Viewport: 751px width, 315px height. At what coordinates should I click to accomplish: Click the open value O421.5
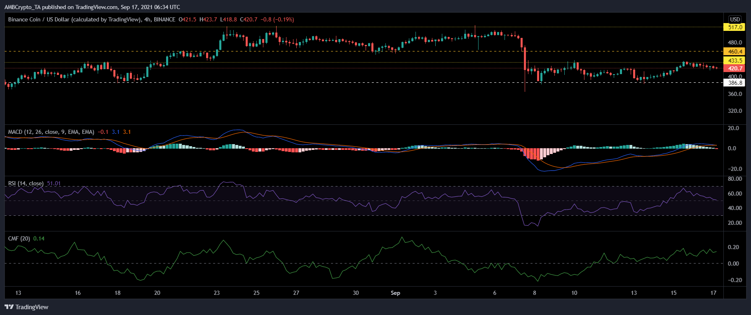click(x=188, y=19)
